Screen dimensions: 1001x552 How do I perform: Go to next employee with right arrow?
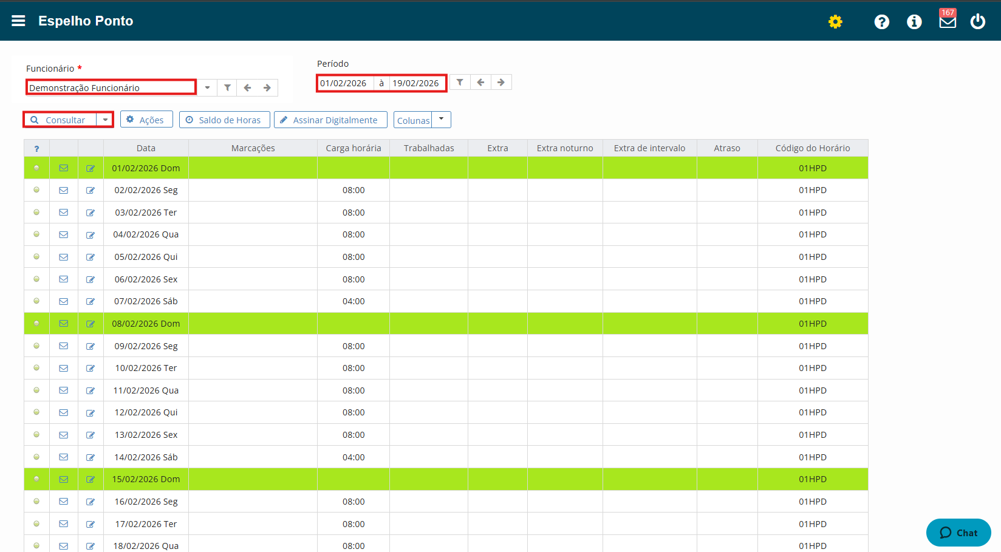pos(267,88)
